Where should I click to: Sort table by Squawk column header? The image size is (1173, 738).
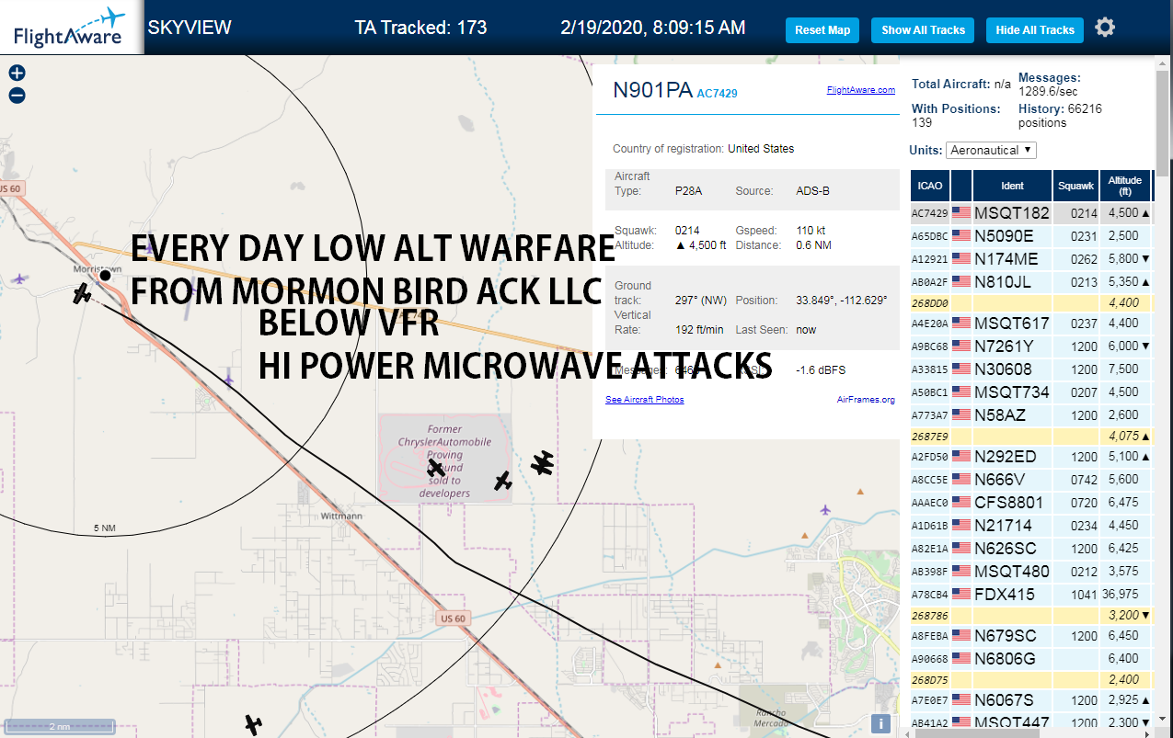[x=1075, y=186]
